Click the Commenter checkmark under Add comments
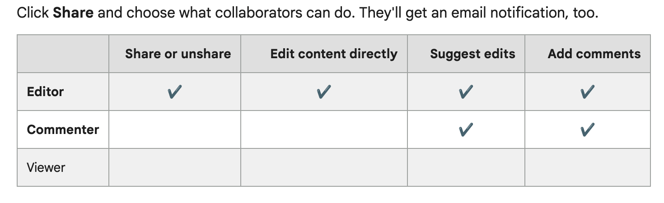Viewport: 664px width, 203px height. (x=587, y=130)
